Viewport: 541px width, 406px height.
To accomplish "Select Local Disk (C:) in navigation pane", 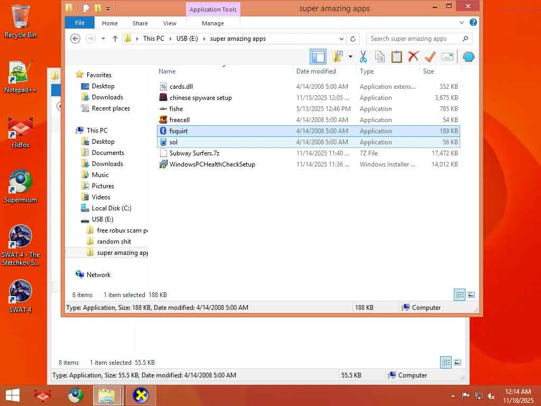I will tap(111, 208).
